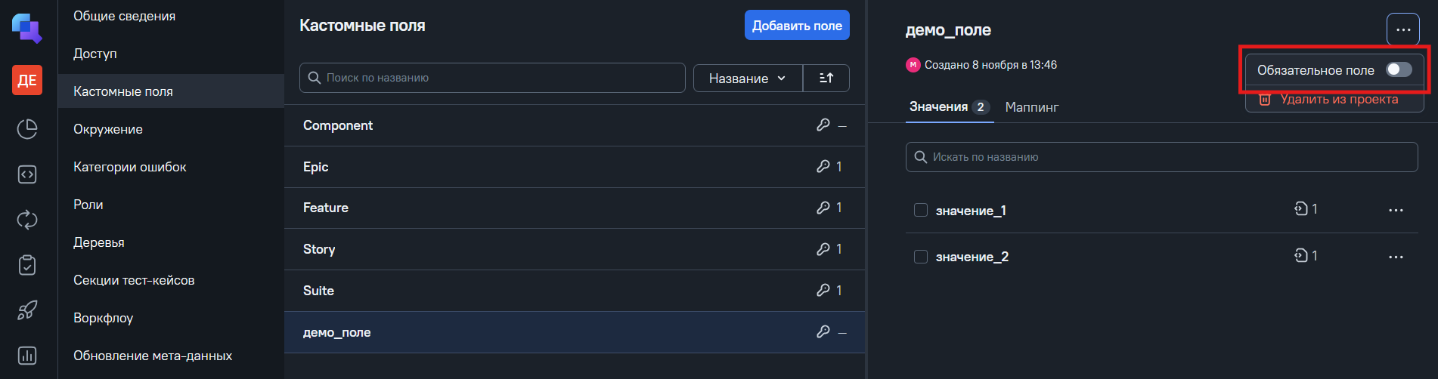
Task: Select the демо_поле custom field row
Action: [x=575, y=332]
